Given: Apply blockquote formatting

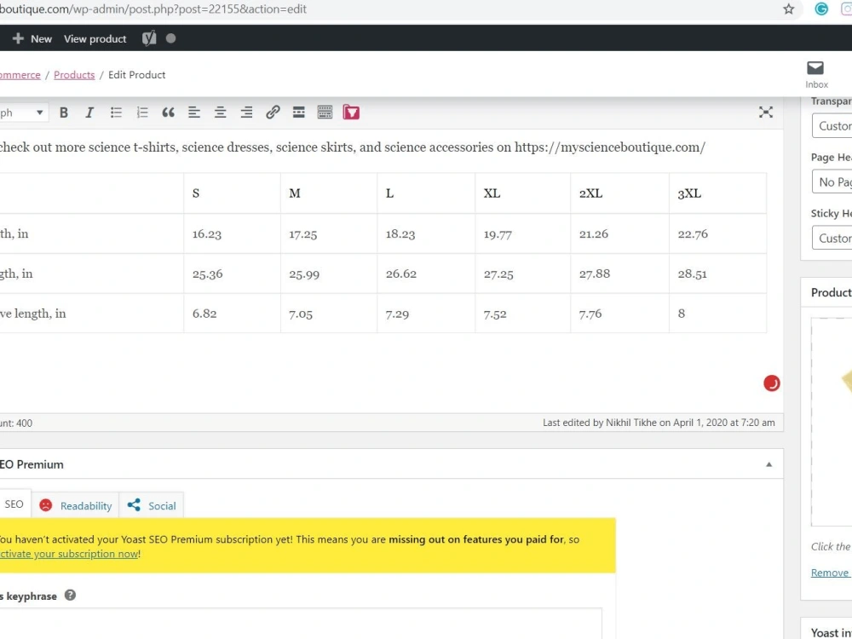Looking at the screenshot, I should (x=168, y=112).
